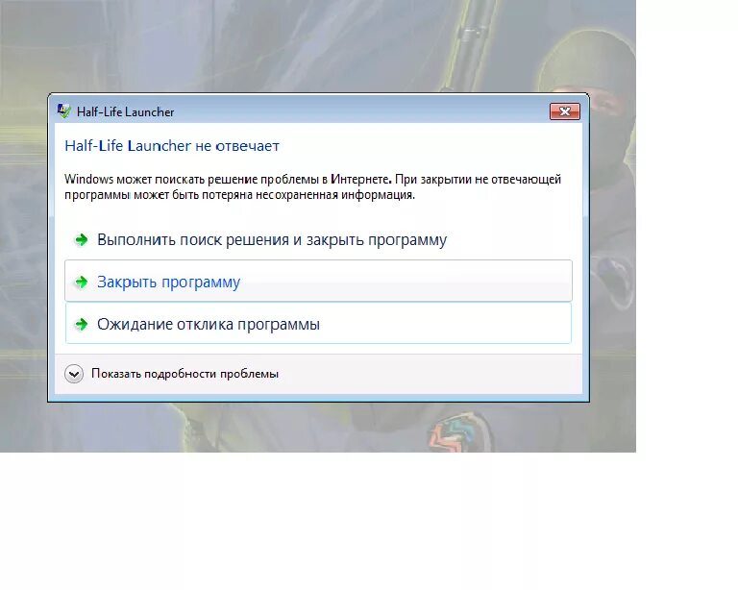Choose 'Закрыть программу' option
The image size is (738, 590).
318,281
